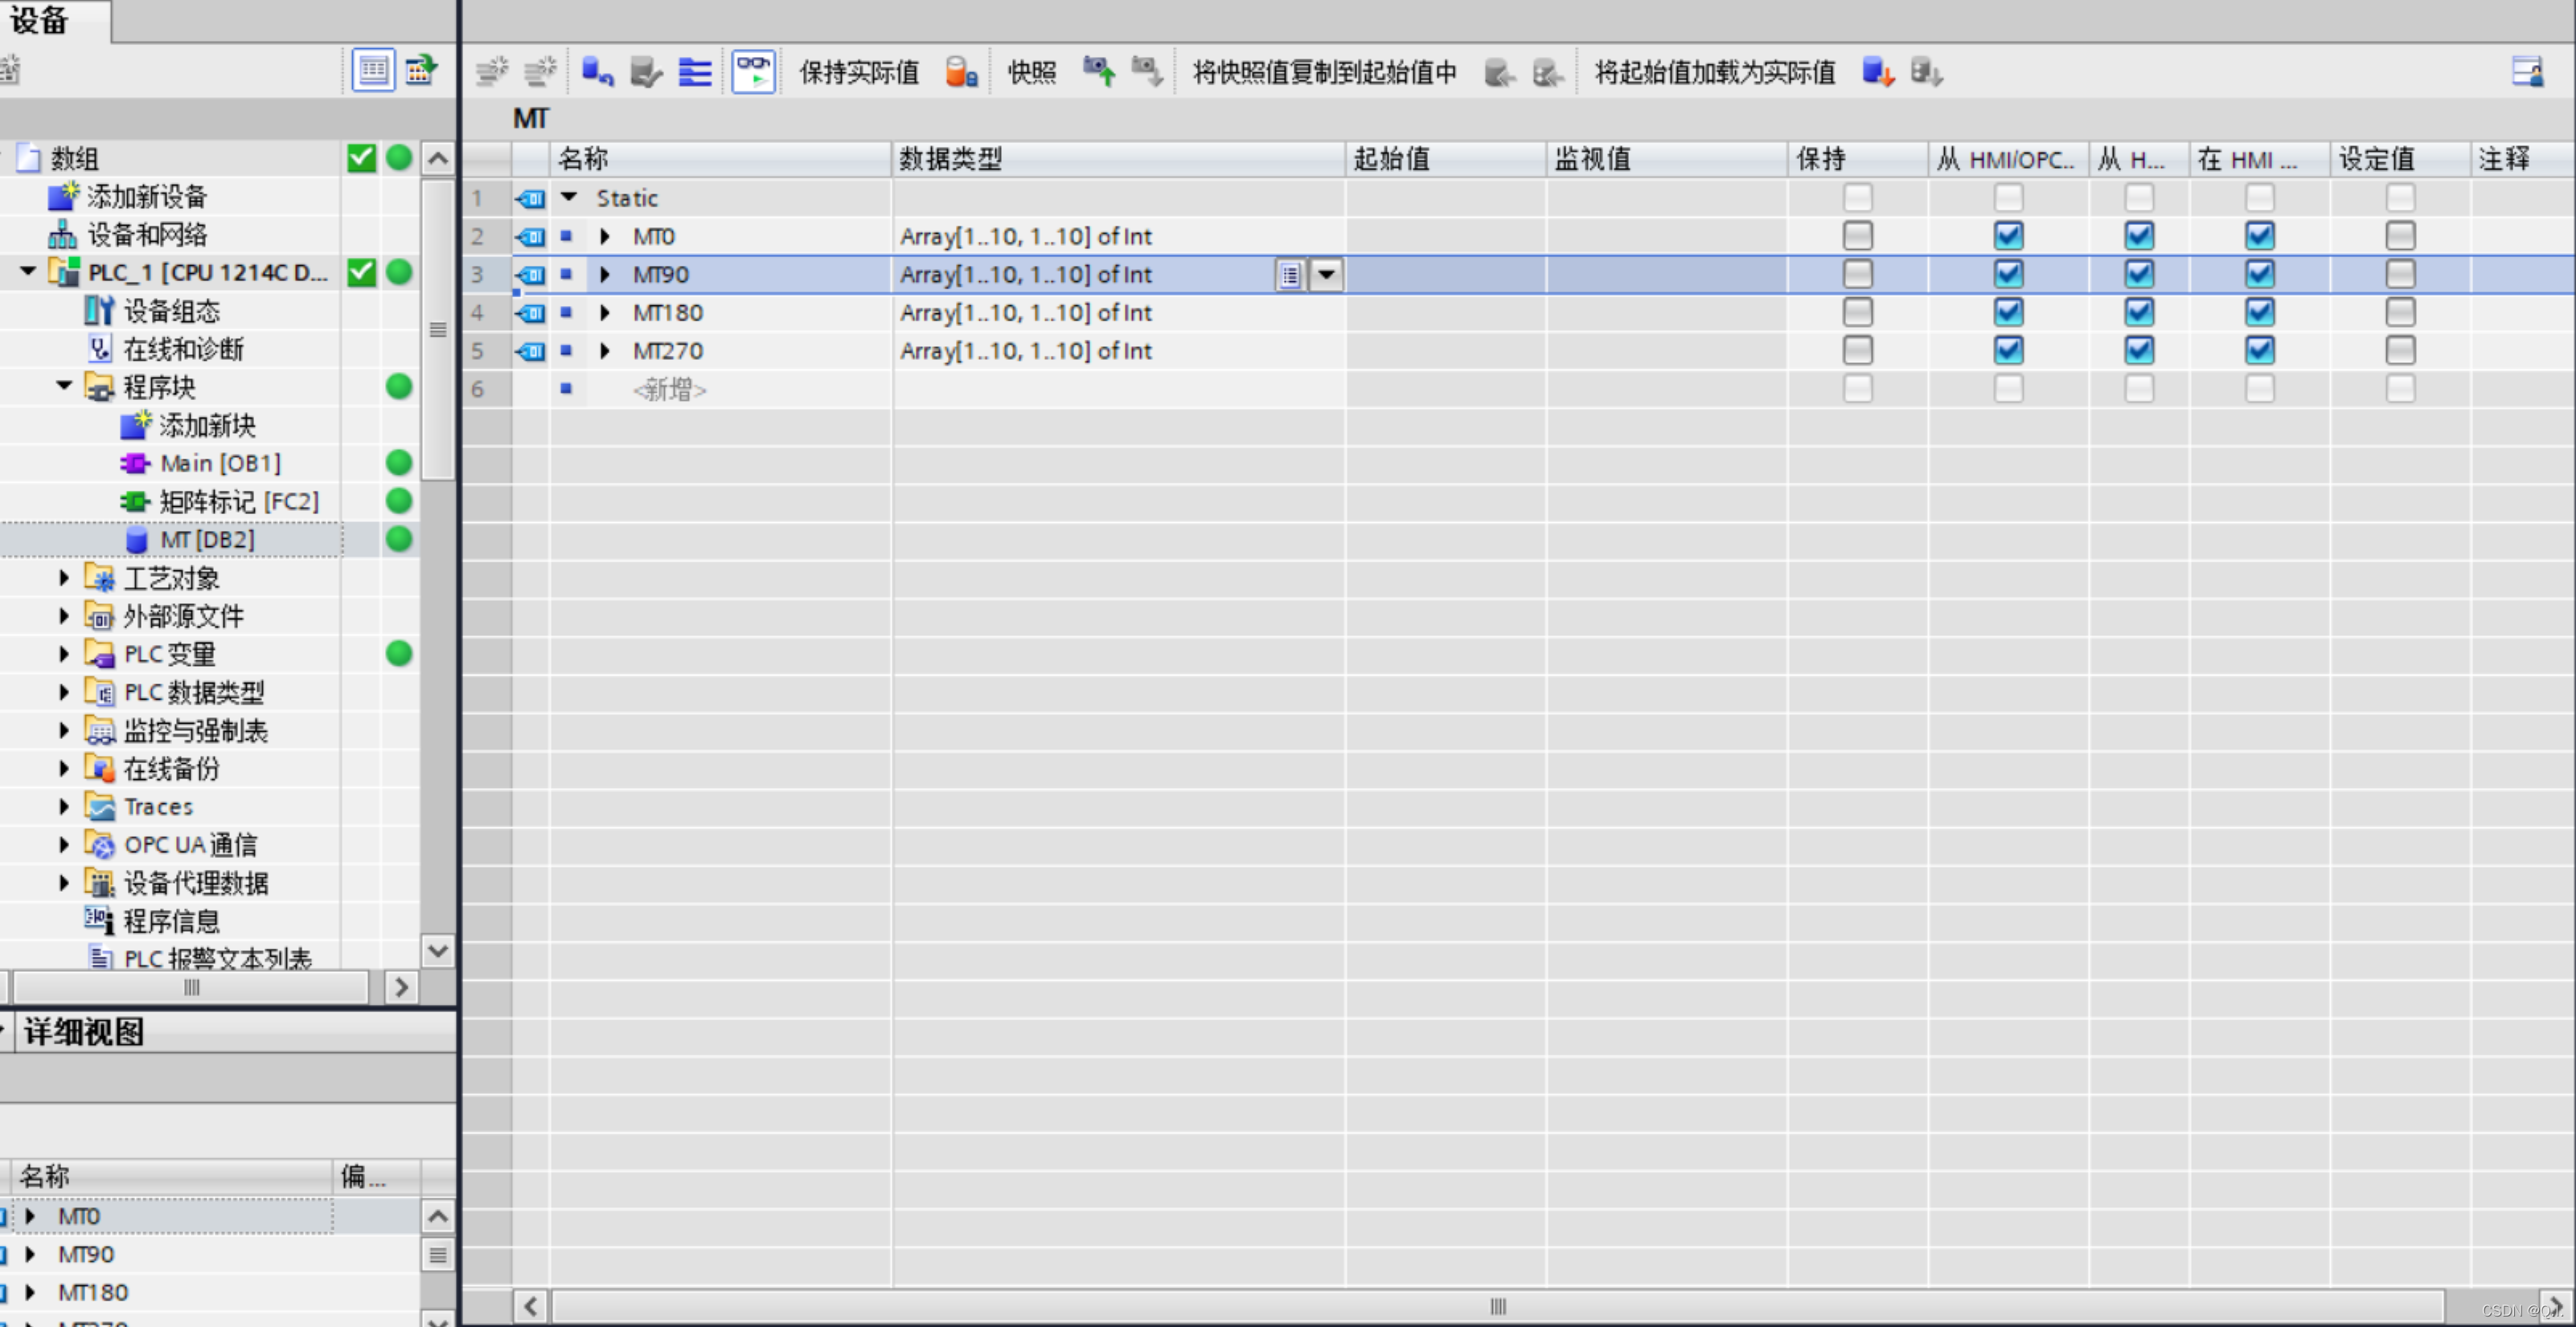Click the monitor all (glasses) toolbar icon
The width and height of the screenshot is (2576, 1327).
tap(752, 72)
